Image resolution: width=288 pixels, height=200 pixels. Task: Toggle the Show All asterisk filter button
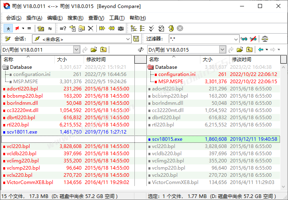[x=8, y=28]
